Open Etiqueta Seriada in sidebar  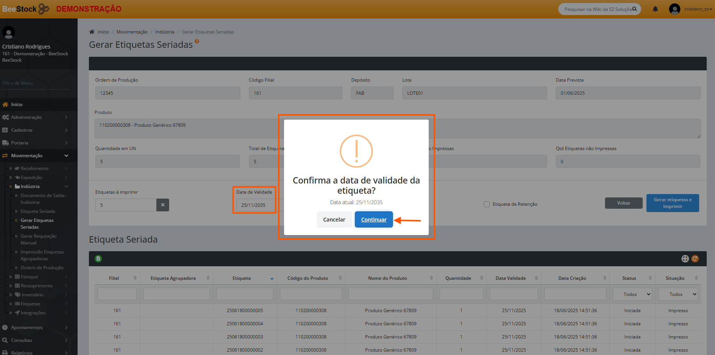pos(38,211)
